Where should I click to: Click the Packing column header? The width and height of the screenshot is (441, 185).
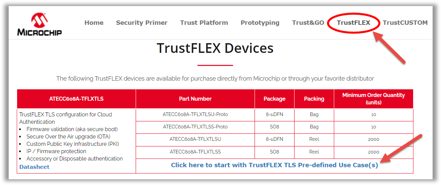tap(314, 99)
